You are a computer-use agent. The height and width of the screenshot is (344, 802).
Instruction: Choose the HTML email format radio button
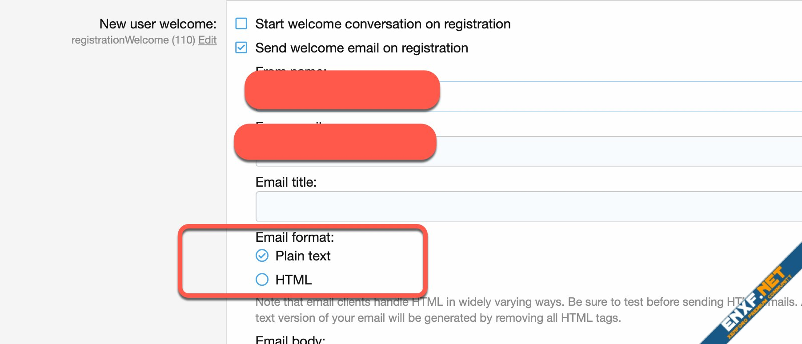pos(262,280)
